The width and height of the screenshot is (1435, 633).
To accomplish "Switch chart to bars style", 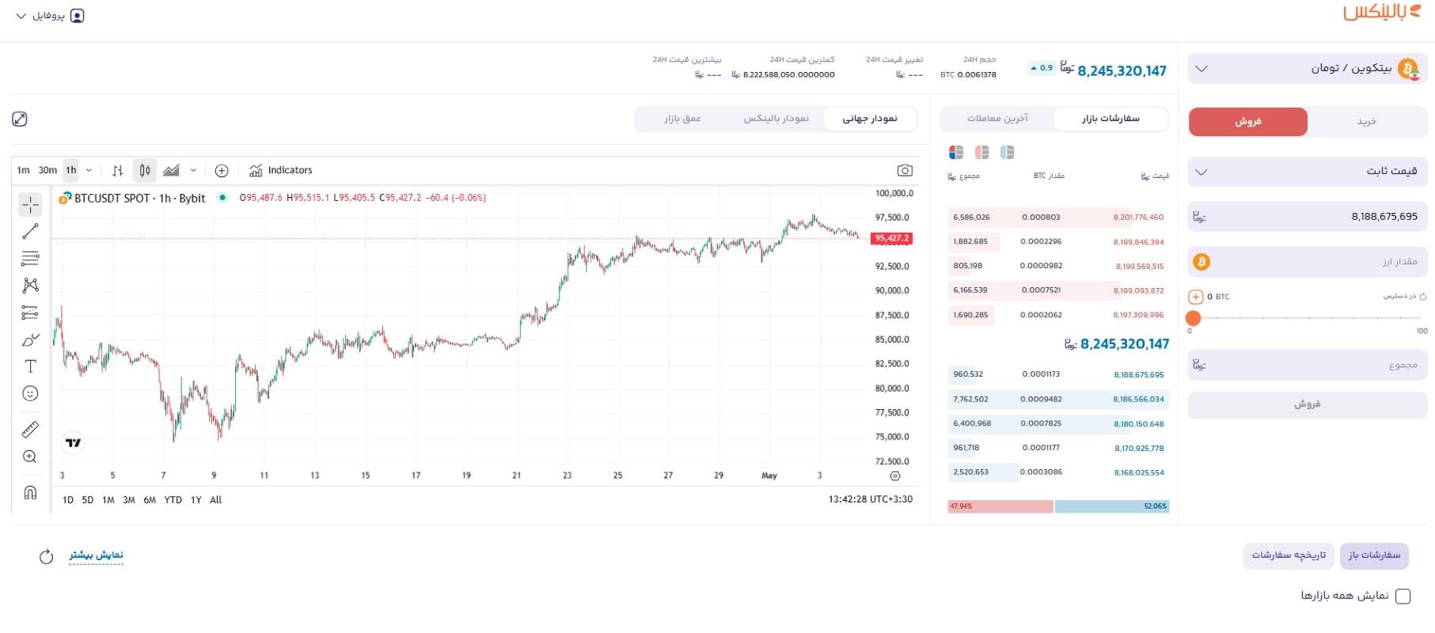I will click(x=118, y=170).
